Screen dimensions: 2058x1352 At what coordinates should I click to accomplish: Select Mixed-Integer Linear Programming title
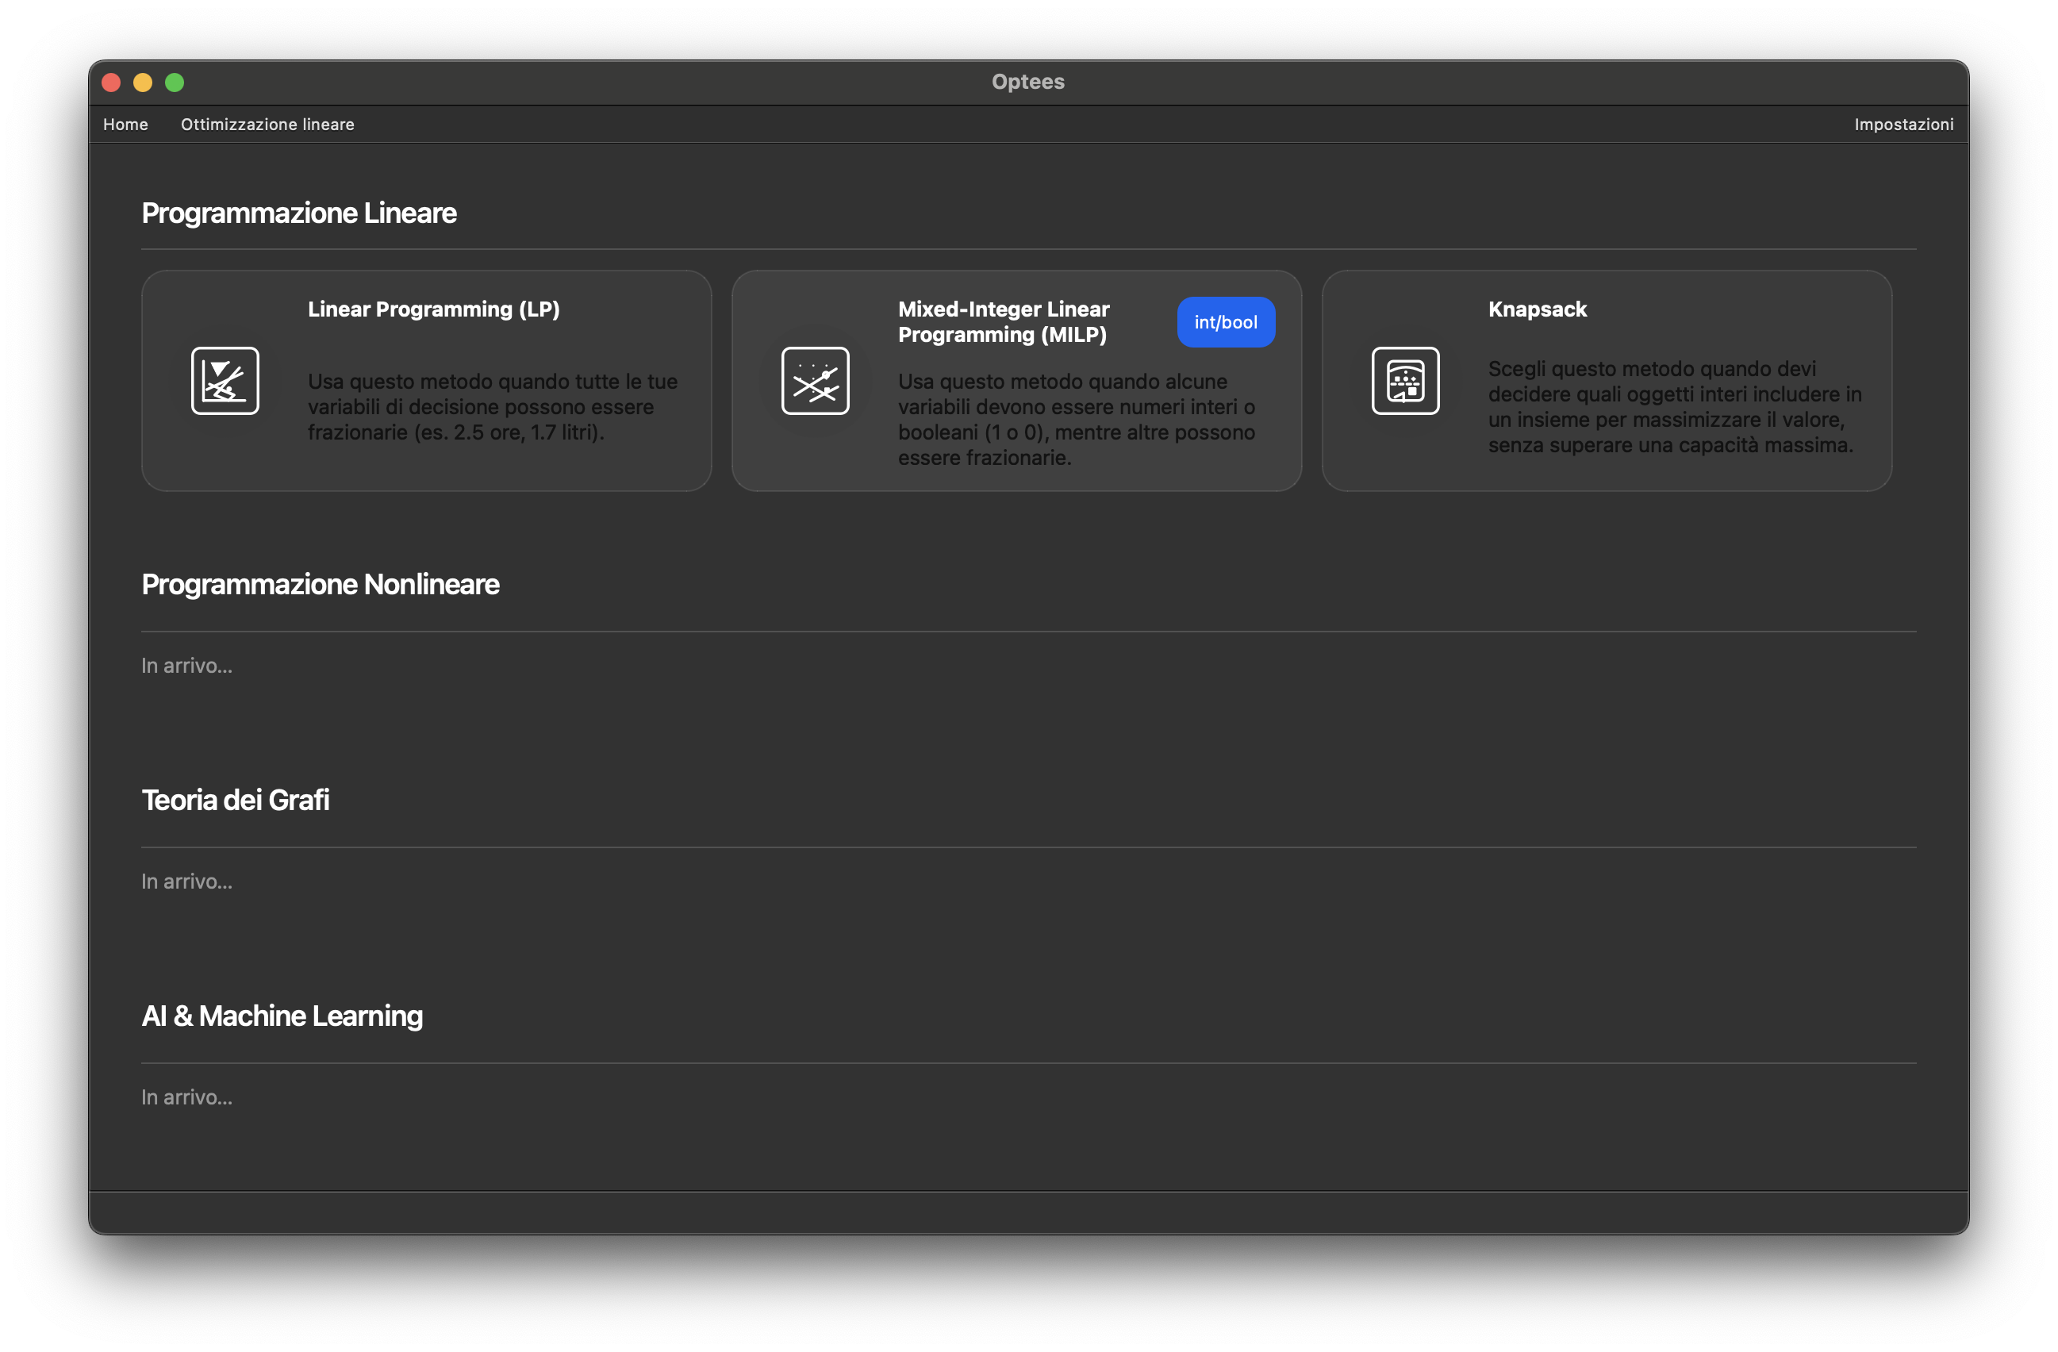pos(1003,322)
